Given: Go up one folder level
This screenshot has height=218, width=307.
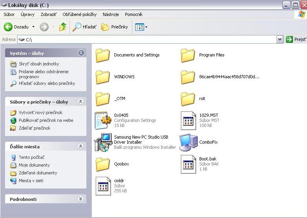Looking at the screenshot, I should point(63,27).
